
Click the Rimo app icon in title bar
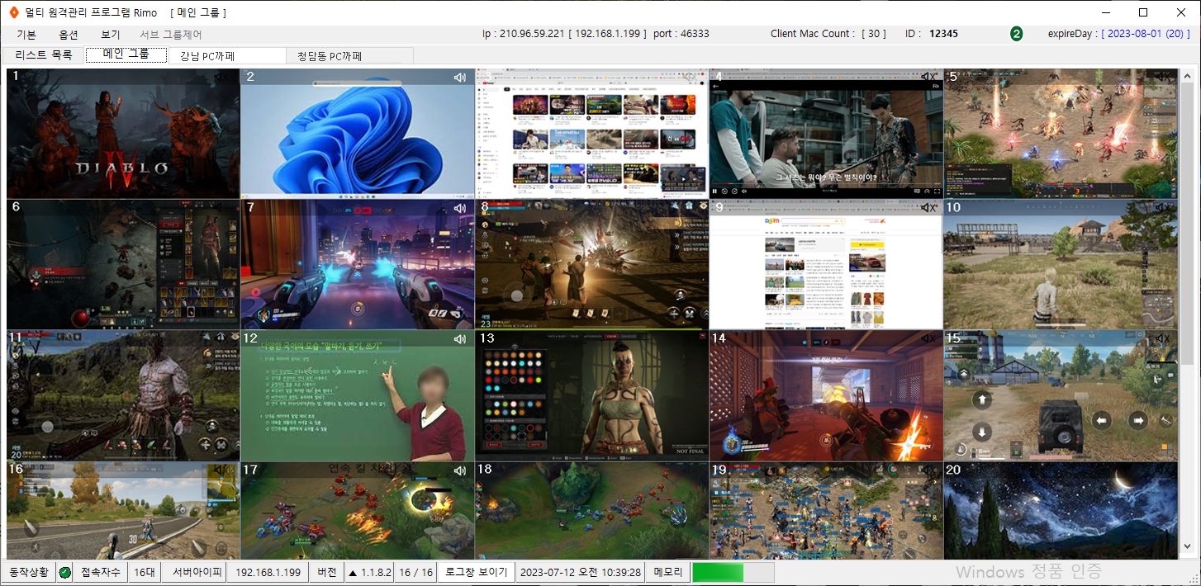[13, 12]
